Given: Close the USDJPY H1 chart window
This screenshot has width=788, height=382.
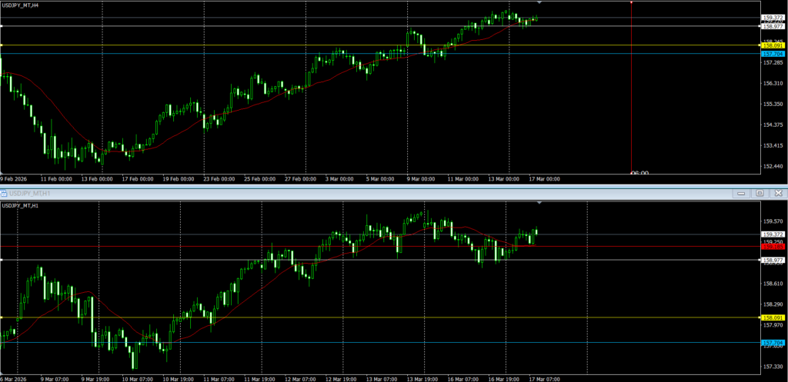Looking at the screenshot, I should pyautogui.click(x=777, y=194).
